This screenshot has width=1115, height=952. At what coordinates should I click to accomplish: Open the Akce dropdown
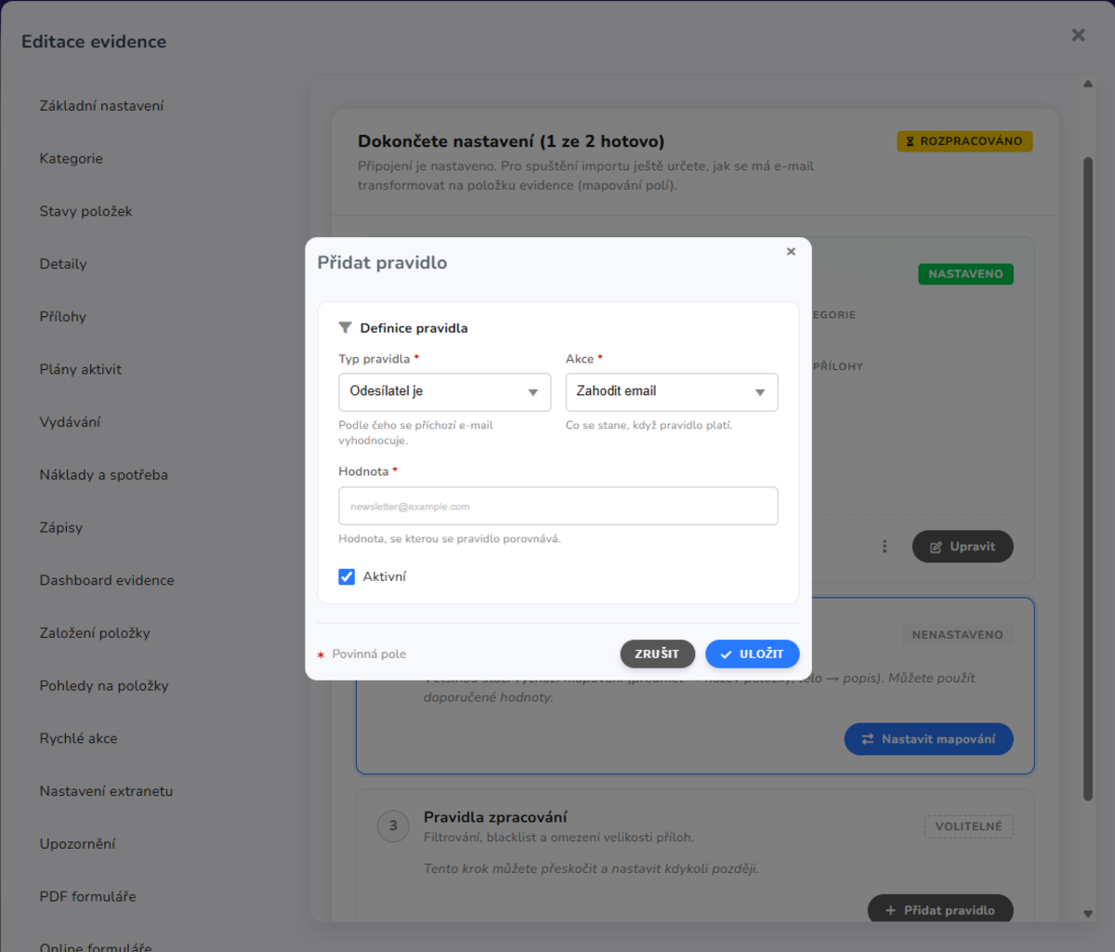(x=672, y=392)
